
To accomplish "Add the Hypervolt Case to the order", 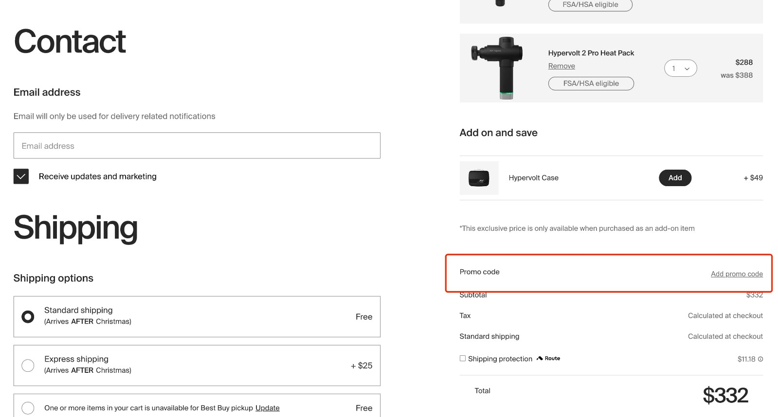I will (675, 178).
